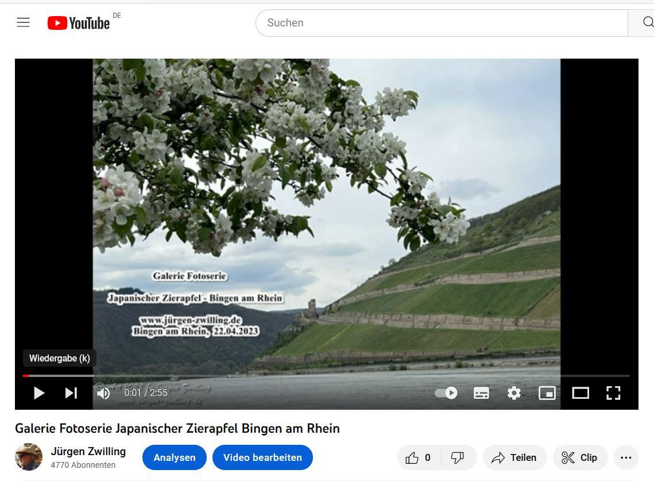Enter fullscreen mode
The width and height of the screenshot is (654, 481).
(x=613, y=393)
